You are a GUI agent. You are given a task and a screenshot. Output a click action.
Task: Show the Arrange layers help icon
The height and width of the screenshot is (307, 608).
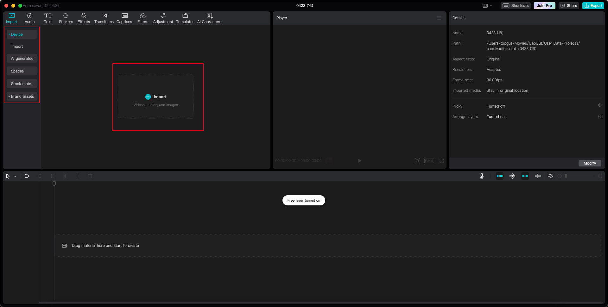coord(599,116)
